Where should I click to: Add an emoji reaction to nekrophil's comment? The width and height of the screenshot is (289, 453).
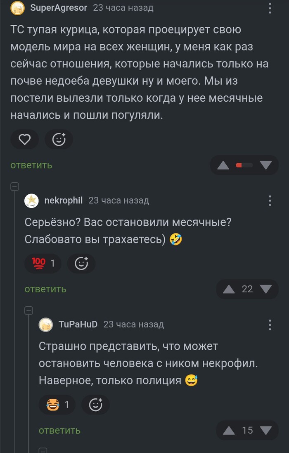[81, 263]
